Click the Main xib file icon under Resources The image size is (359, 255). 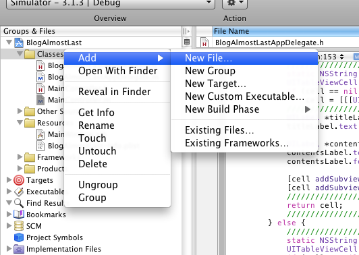tap(40, 134)
